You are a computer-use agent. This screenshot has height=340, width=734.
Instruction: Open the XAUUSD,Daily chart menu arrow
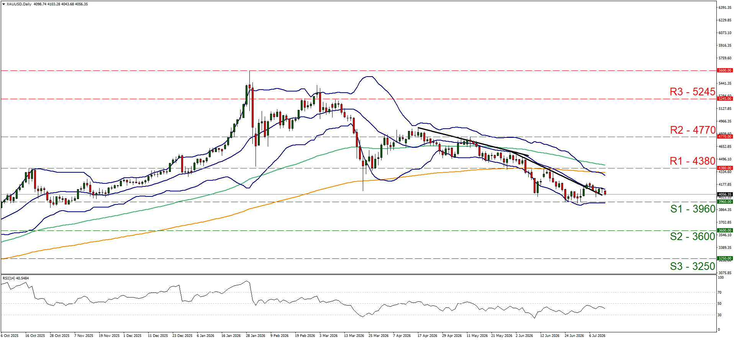click(3, 4)
